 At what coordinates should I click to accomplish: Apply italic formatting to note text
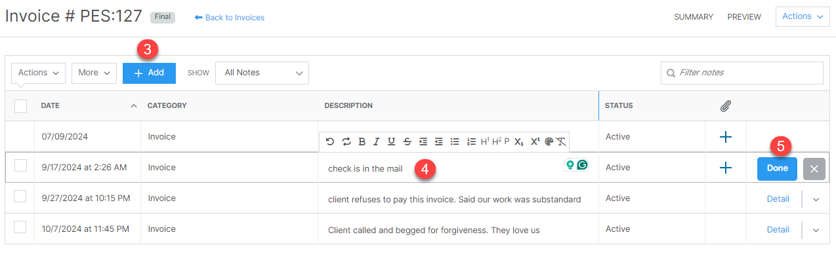coord(376,141)
